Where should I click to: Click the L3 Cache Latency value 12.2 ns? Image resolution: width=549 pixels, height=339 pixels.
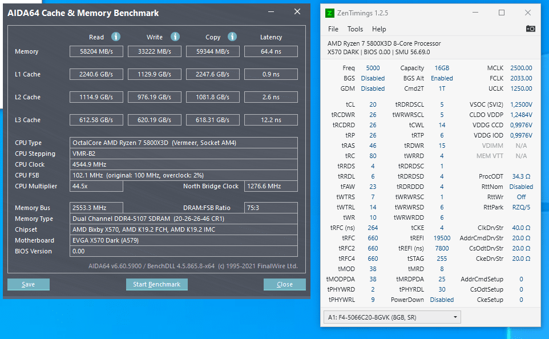pyautogui.click(x=271, y=120)
